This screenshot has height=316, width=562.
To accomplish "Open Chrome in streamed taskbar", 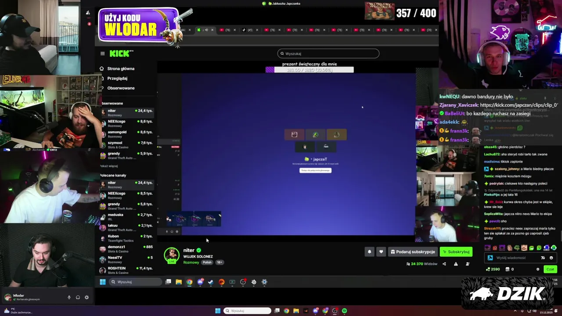I will (x=189, y=282).
